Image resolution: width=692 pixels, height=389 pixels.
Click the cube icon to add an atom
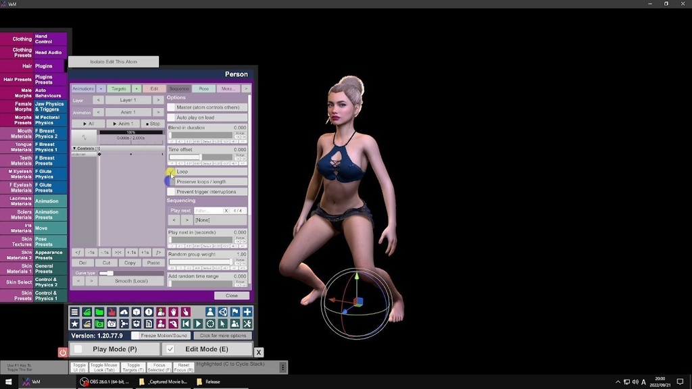136,312
